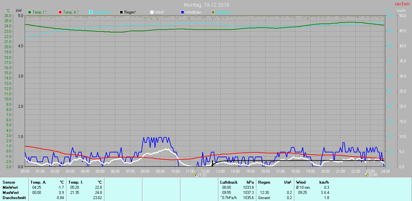Screen dimensions: 412x201
Task: Select the Sensor column header
Action: pyautogui.click(x=9, y=182)
